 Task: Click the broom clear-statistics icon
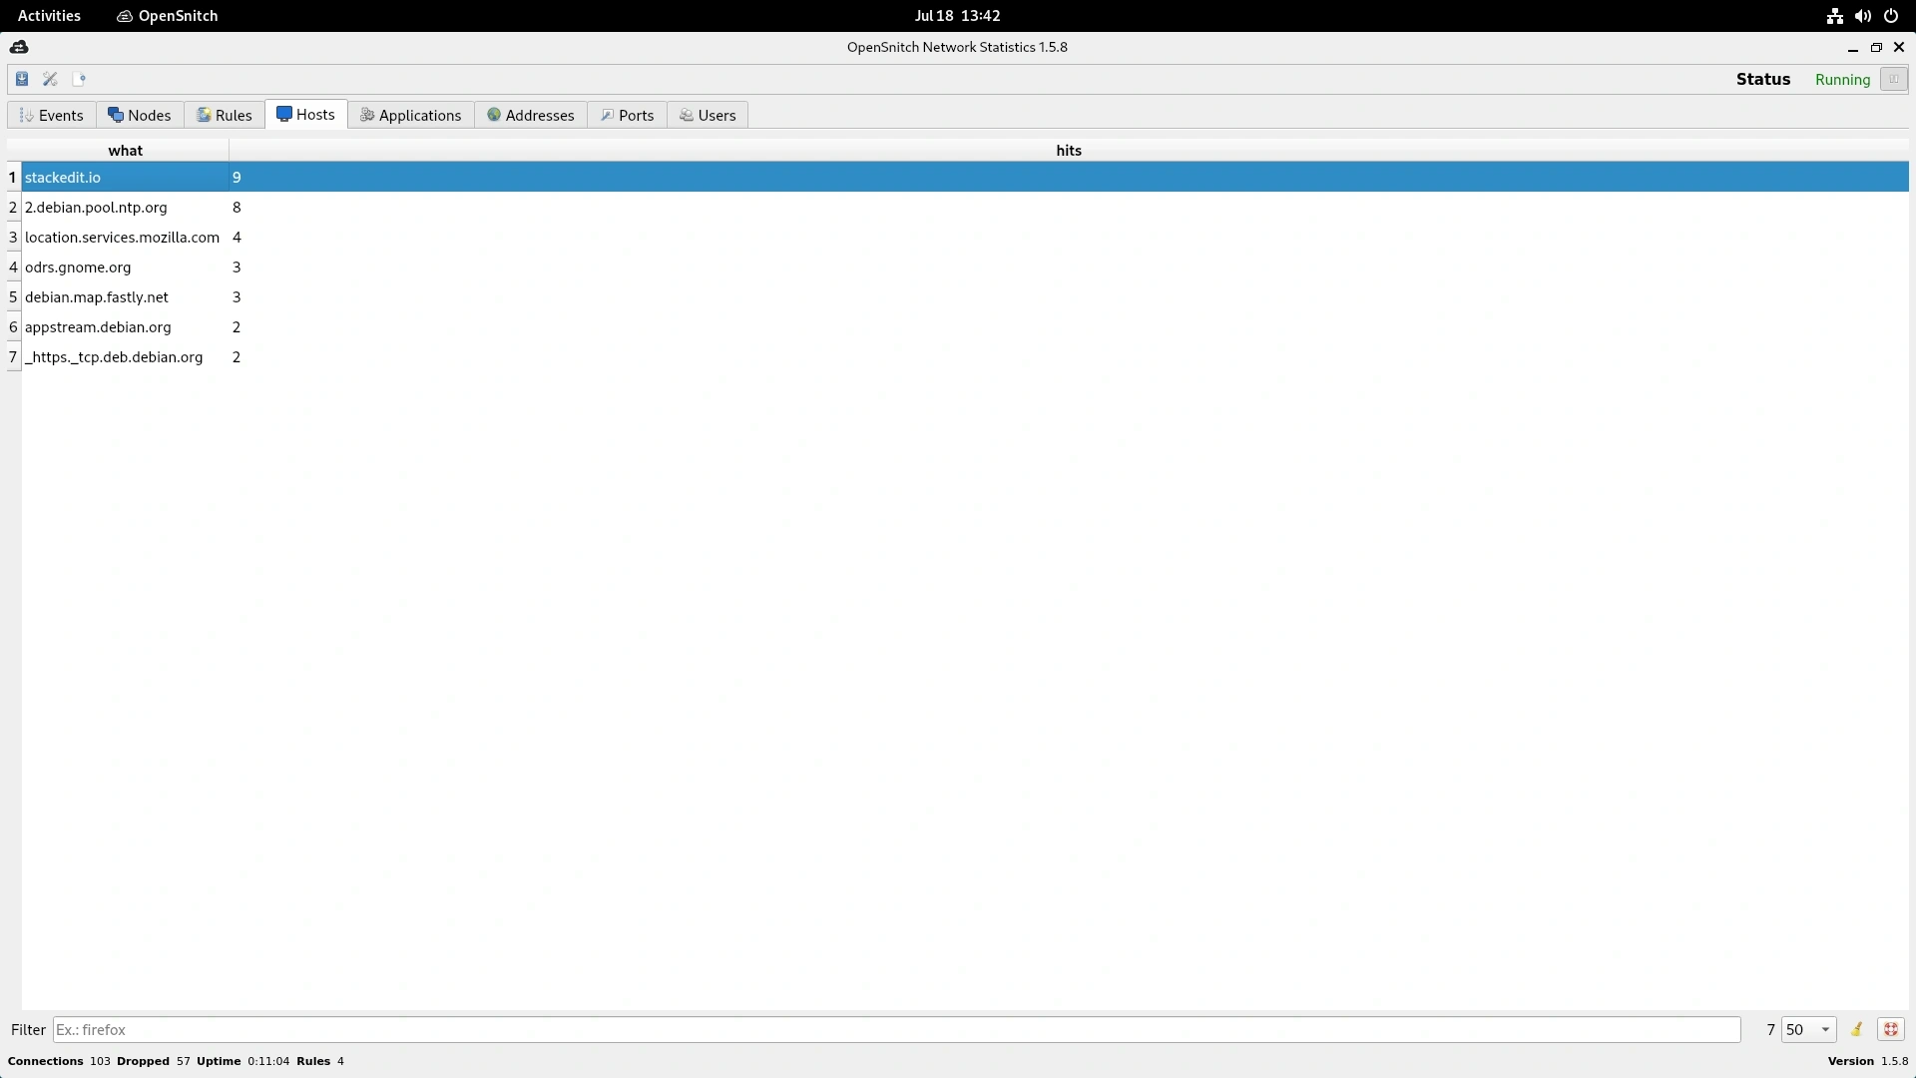(1856, 1029)
